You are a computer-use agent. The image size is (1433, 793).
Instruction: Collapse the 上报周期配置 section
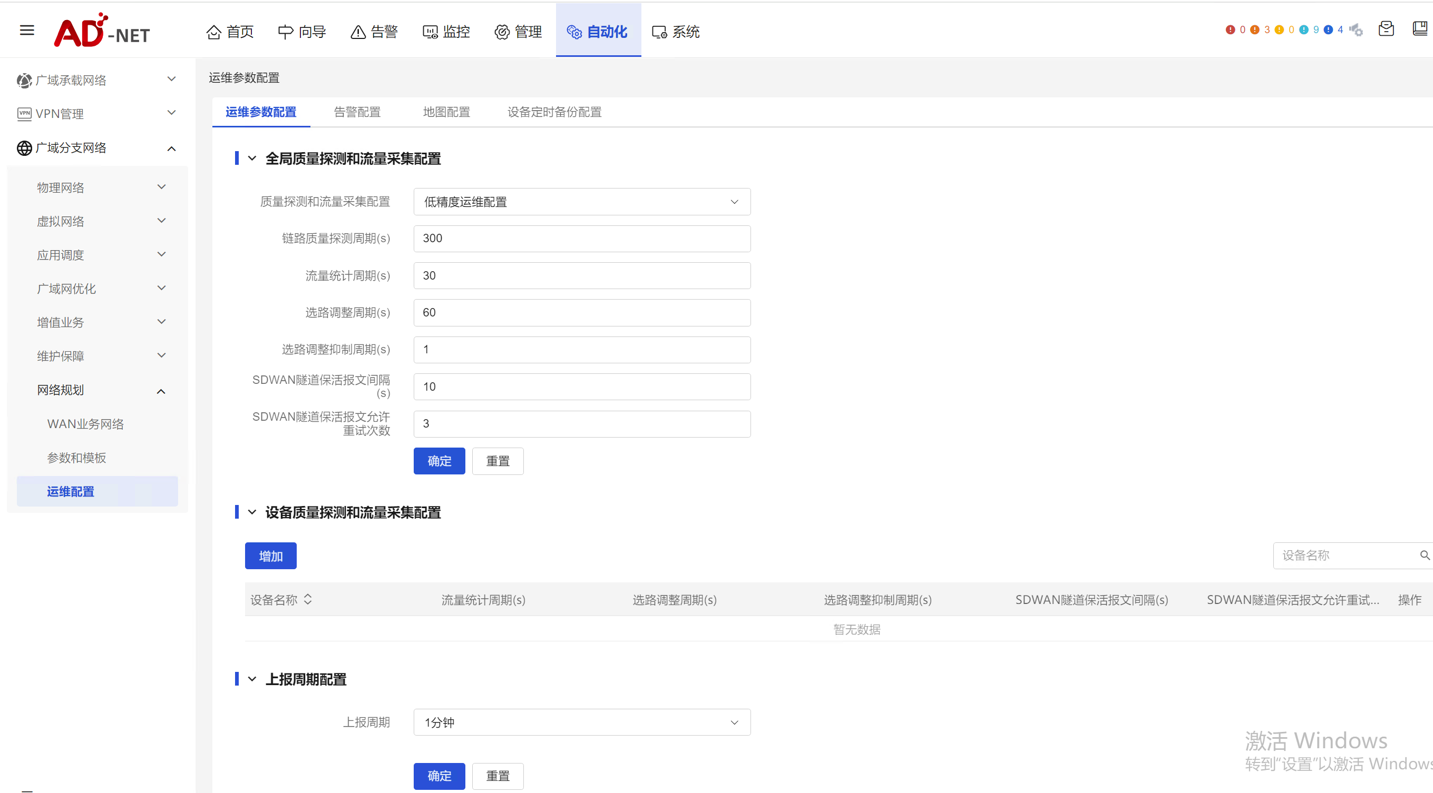point(252,679)
